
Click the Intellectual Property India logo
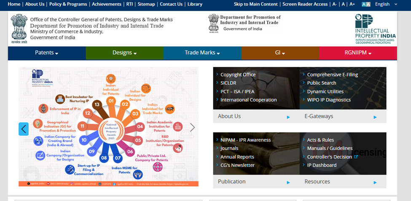[x=375, y=29]
